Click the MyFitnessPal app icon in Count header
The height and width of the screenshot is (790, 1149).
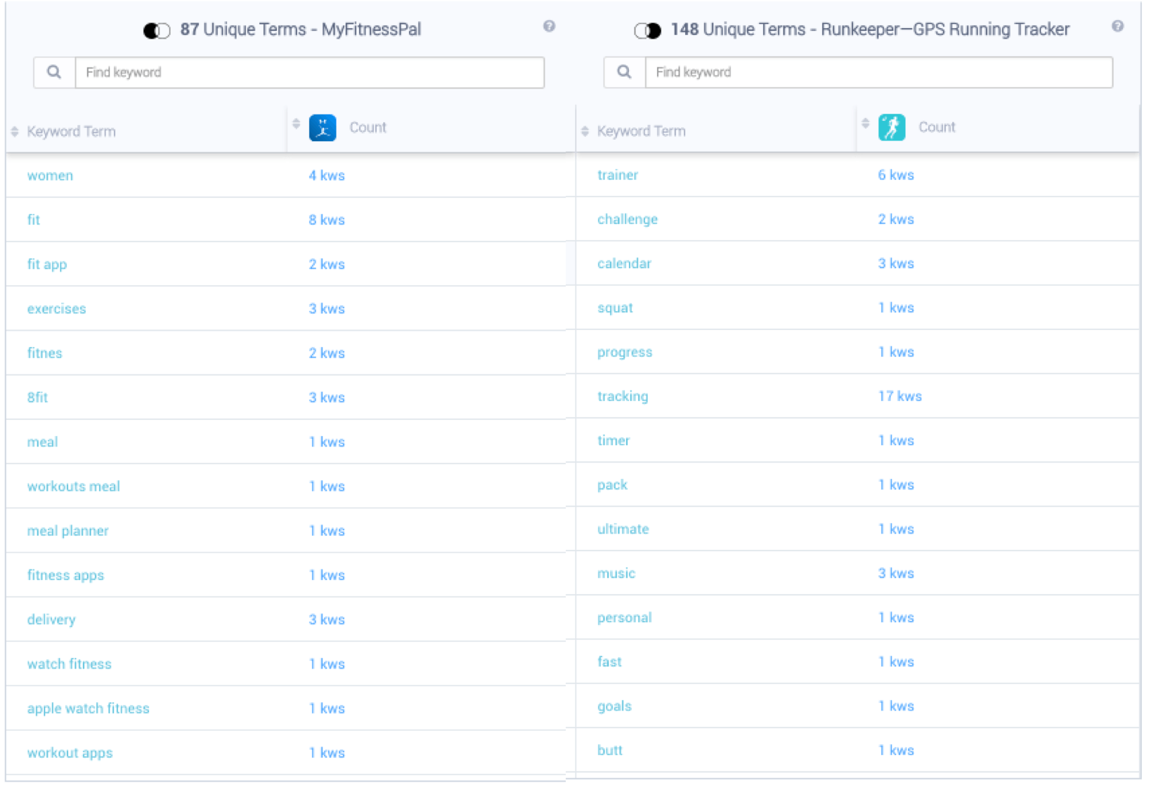tap(323, 128)
